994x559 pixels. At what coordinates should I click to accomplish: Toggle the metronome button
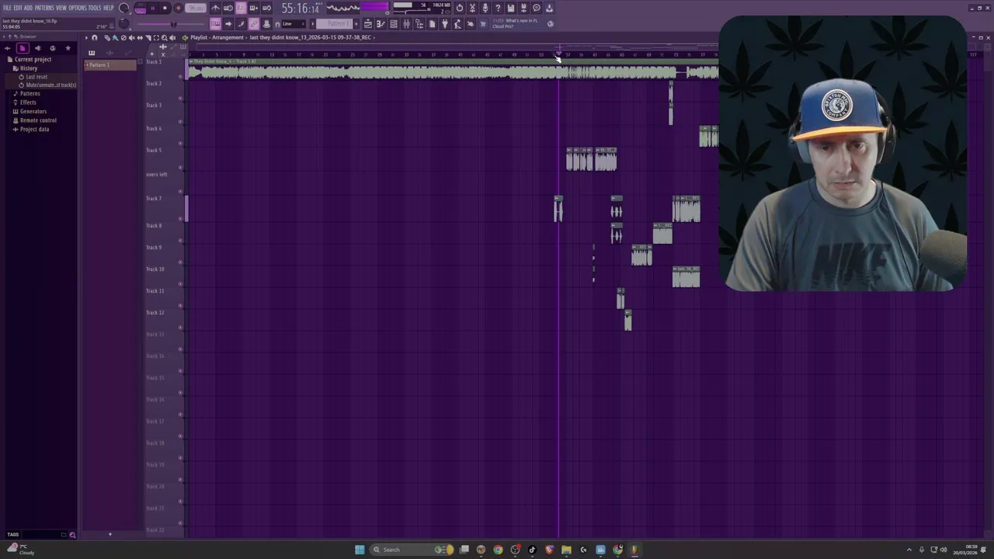pyautogui.click(x=216, y=8)
